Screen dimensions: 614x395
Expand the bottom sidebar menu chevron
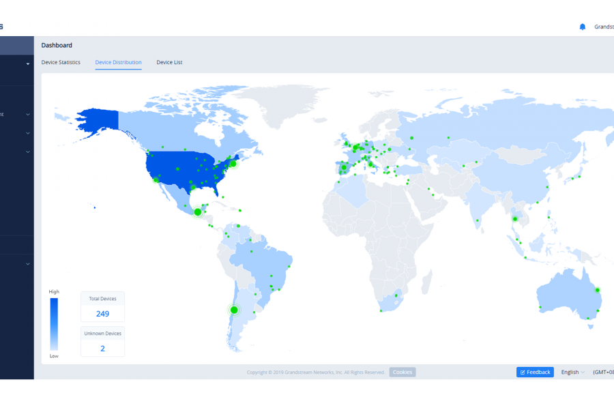[28, 264]
